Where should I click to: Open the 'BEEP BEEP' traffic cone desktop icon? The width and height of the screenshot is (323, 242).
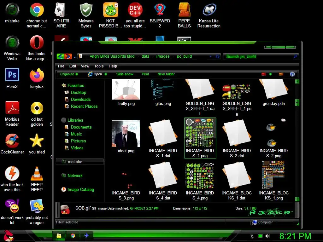tap(37, 179)
